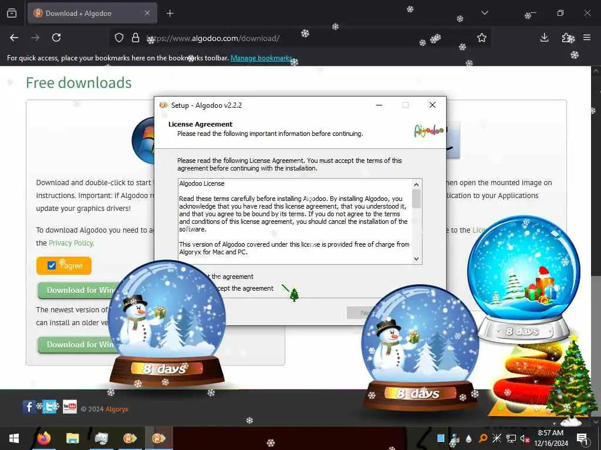
Task: Open the Algoryx link in the footer
Action: (x=117, y=409)
